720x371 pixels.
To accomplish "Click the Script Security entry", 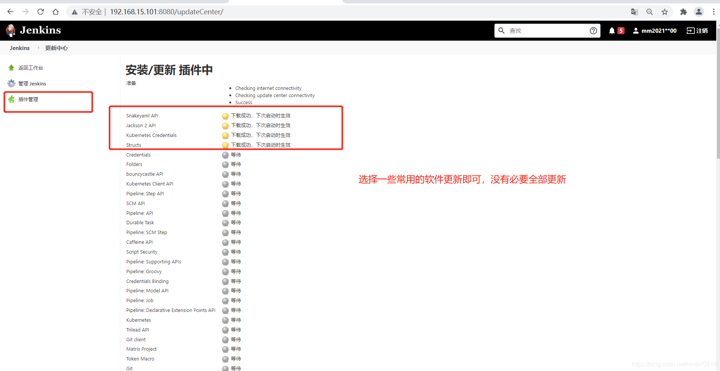I will [142, 252].
